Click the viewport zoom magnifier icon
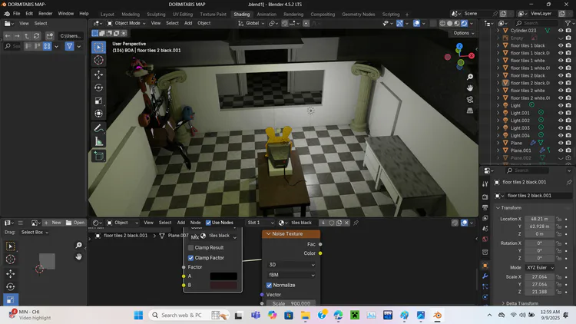The height and width of the screenshot is (324, 576). tap(470, 77)
